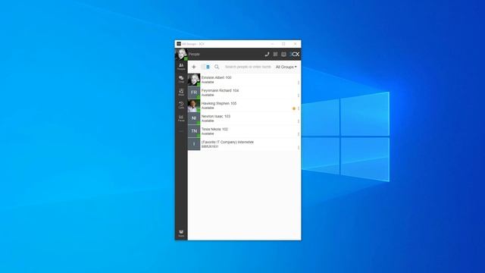485x273 pixels.
Task: Open the Chat section in the sidebar
Action: (x=181, y=80)
